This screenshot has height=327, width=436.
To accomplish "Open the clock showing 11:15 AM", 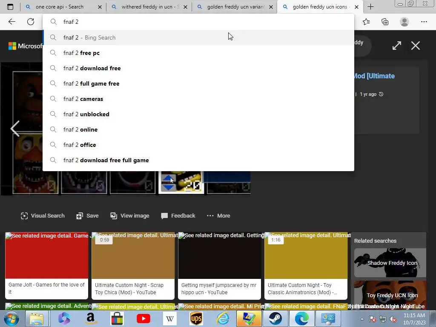I will pyautogui.click(x=414, y=318).
